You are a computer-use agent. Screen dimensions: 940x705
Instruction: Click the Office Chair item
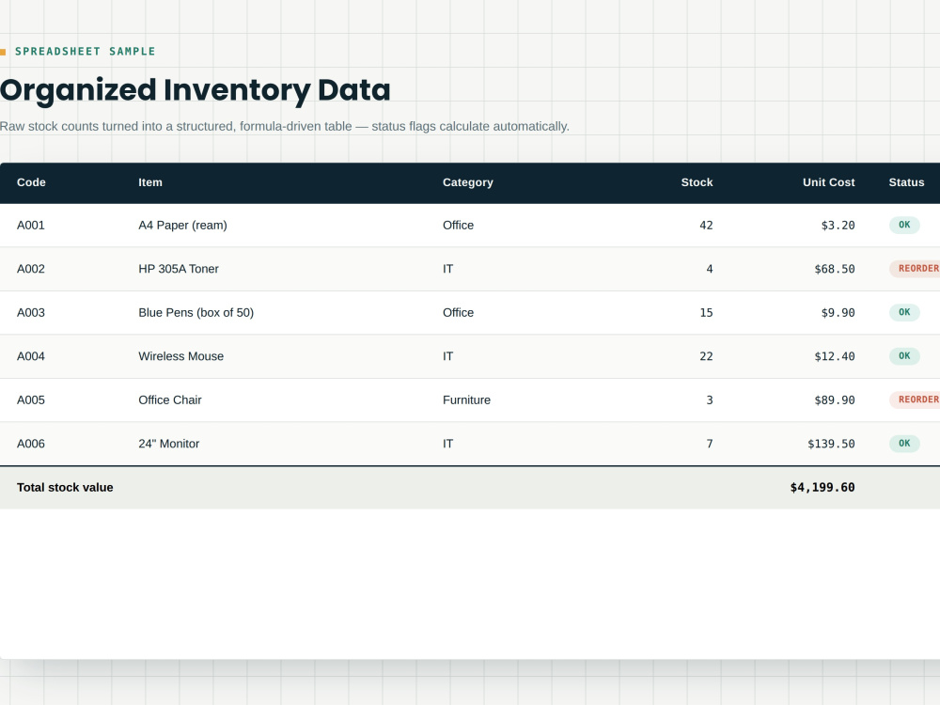tap(170, 400)
